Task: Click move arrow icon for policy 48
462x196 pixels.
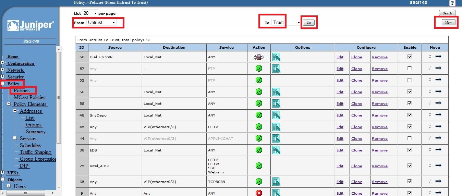Action: (438, 115)
